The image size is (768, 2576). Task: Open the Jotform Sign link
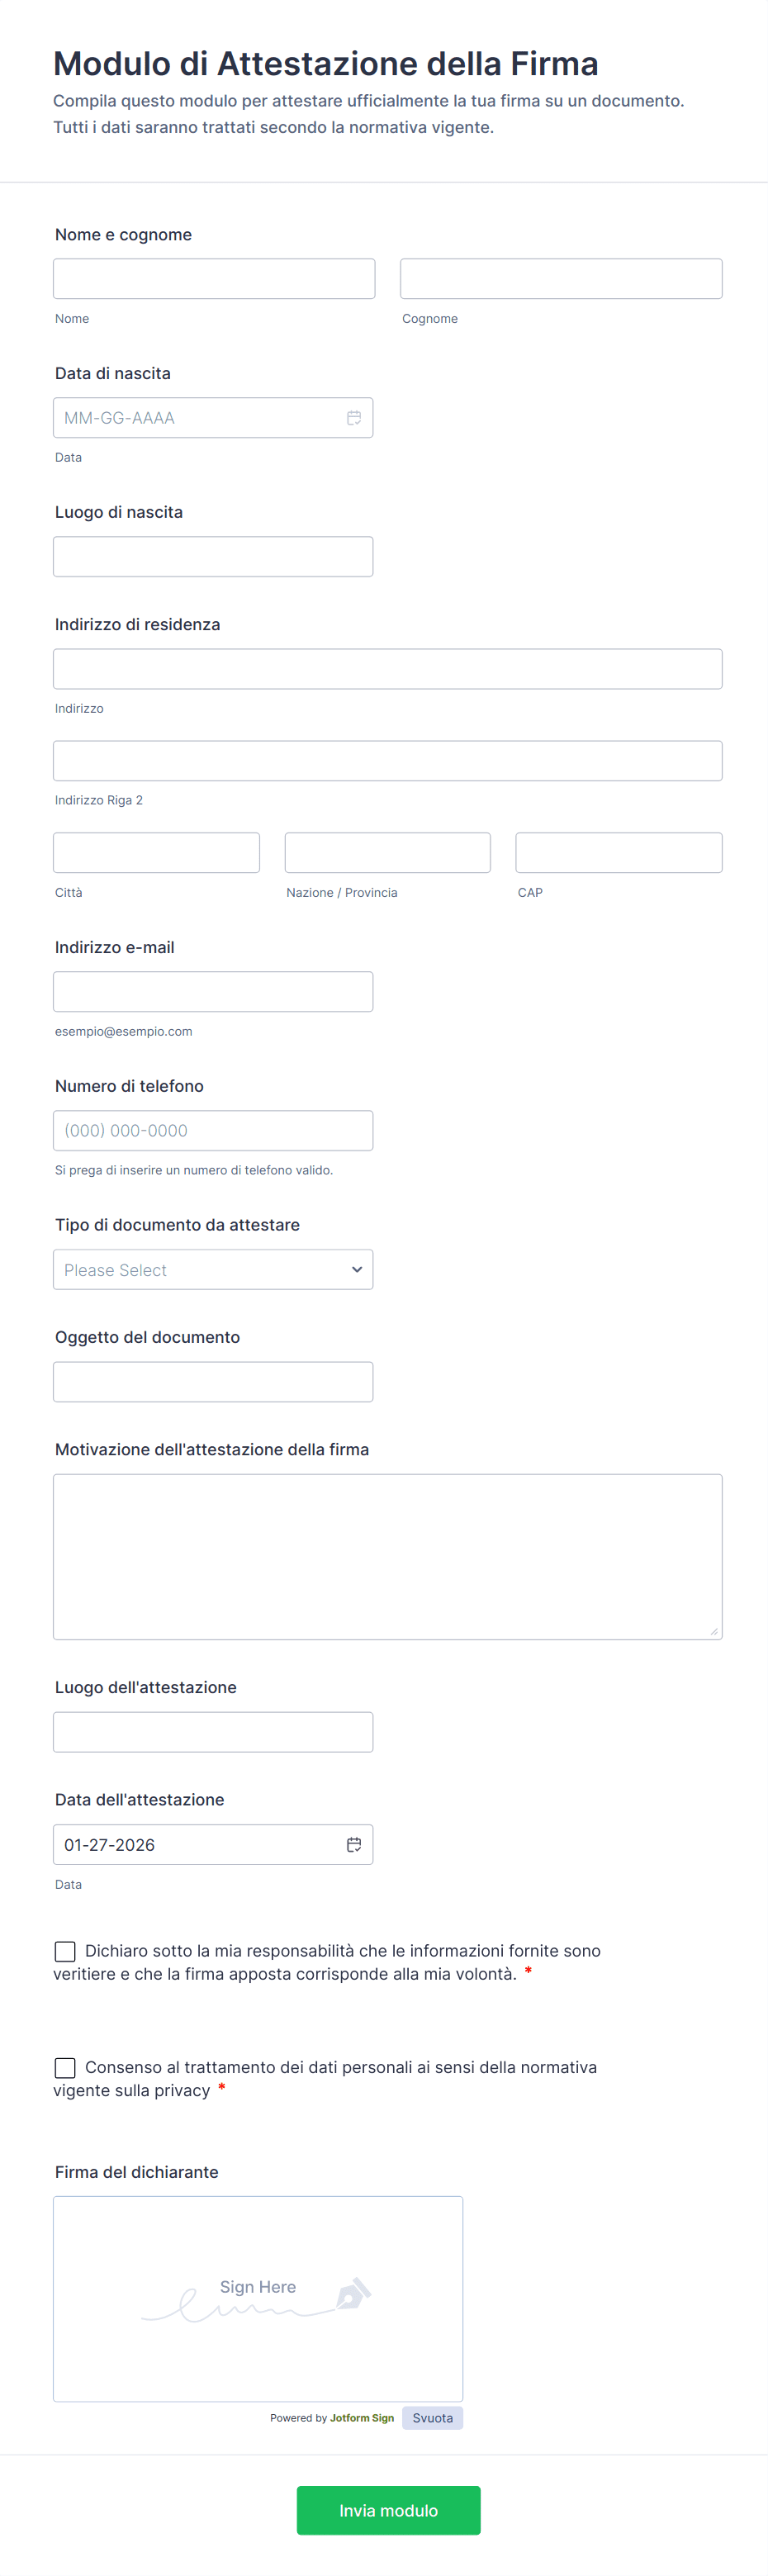[362, 2418]
